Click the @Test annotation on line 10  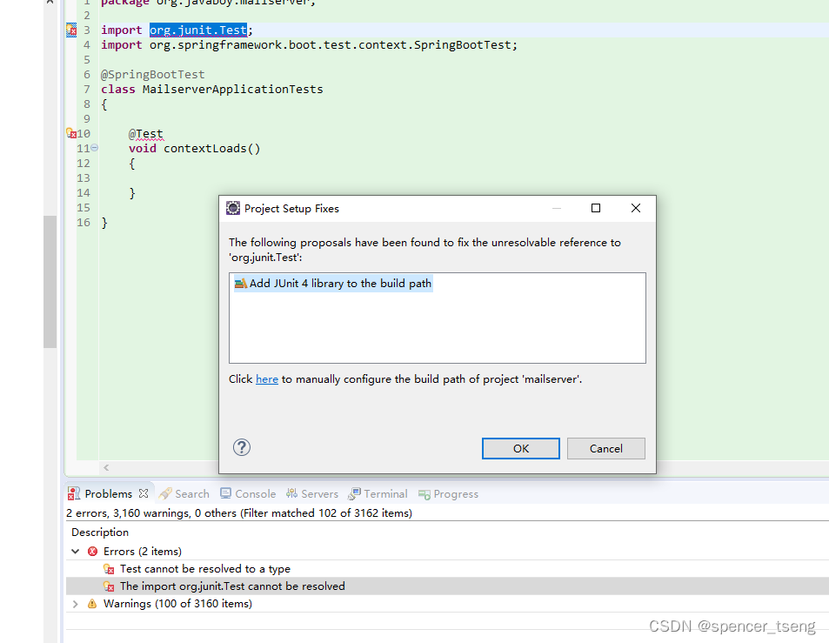coord(146,134)
